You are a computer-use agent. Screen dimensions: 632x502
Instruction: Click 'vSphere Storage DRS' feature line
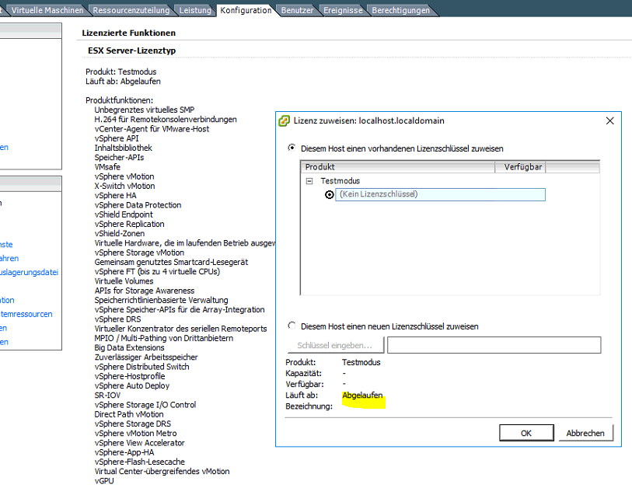(x=133, y=424)
